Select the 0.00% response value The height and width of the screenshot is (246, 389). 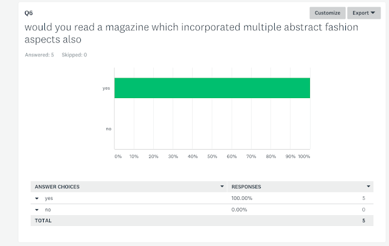click(239, 210)
